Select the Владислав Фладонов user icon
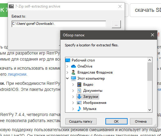161x136 pixels. pyautogui.click(x=73, y=72)
